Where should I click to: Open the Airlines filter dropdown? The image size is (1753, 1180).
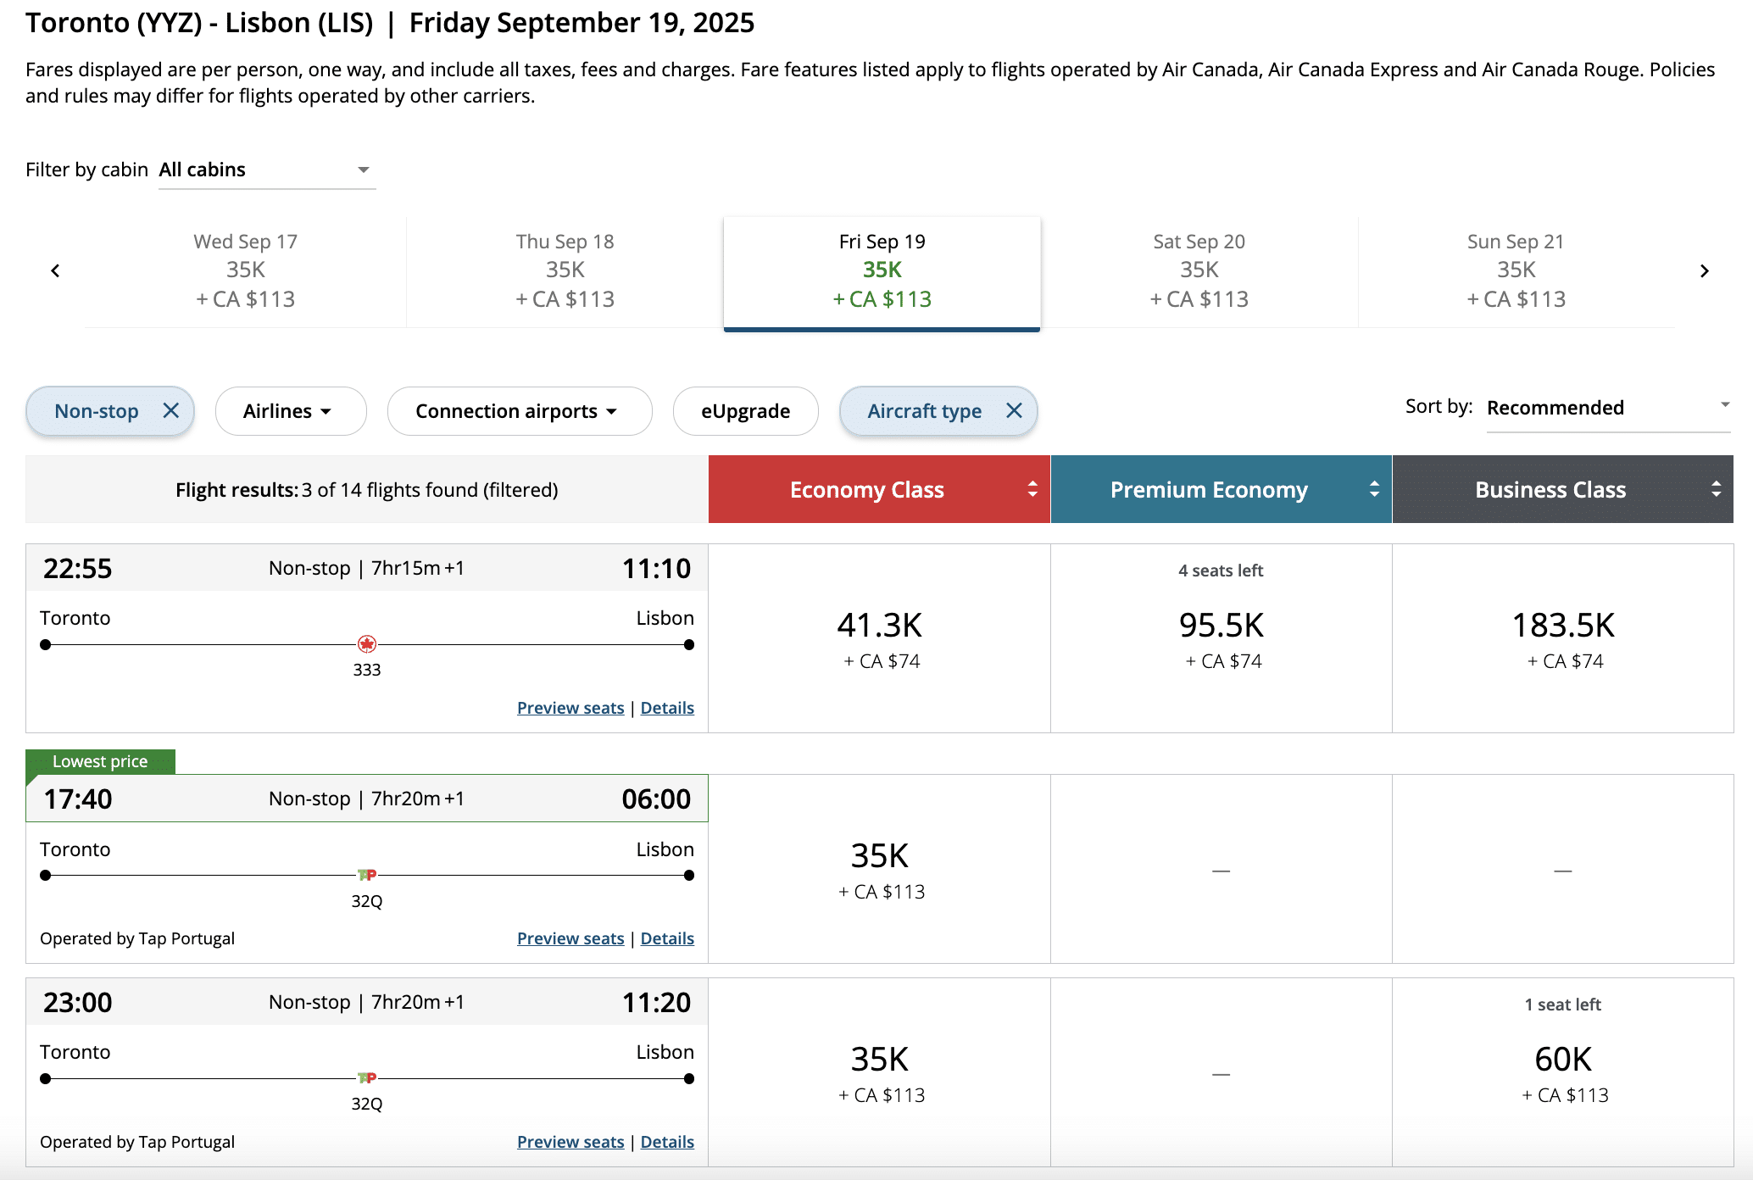click(x=290, y=411)
